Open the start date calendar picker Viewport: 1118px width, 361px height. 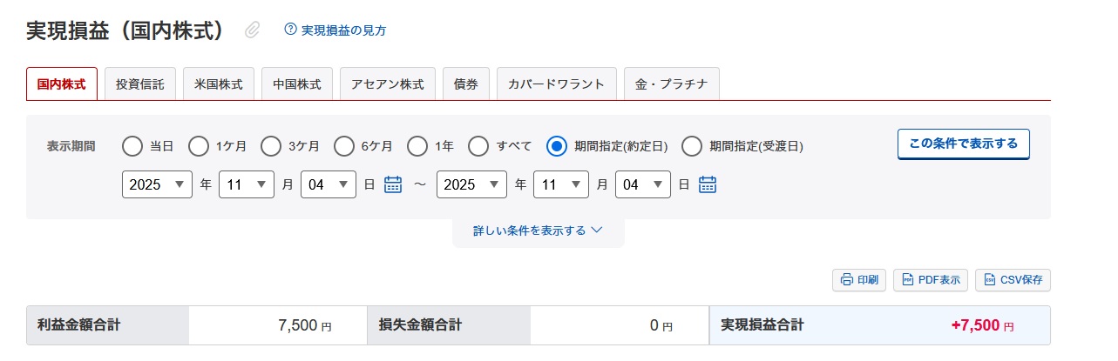pyautogui.click(x=393, y=184)
